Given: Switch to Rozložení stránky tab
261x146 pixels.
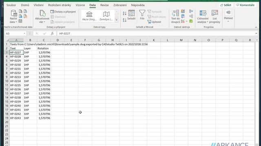Looking at the screenshot, I should click(x=60, y=5).
